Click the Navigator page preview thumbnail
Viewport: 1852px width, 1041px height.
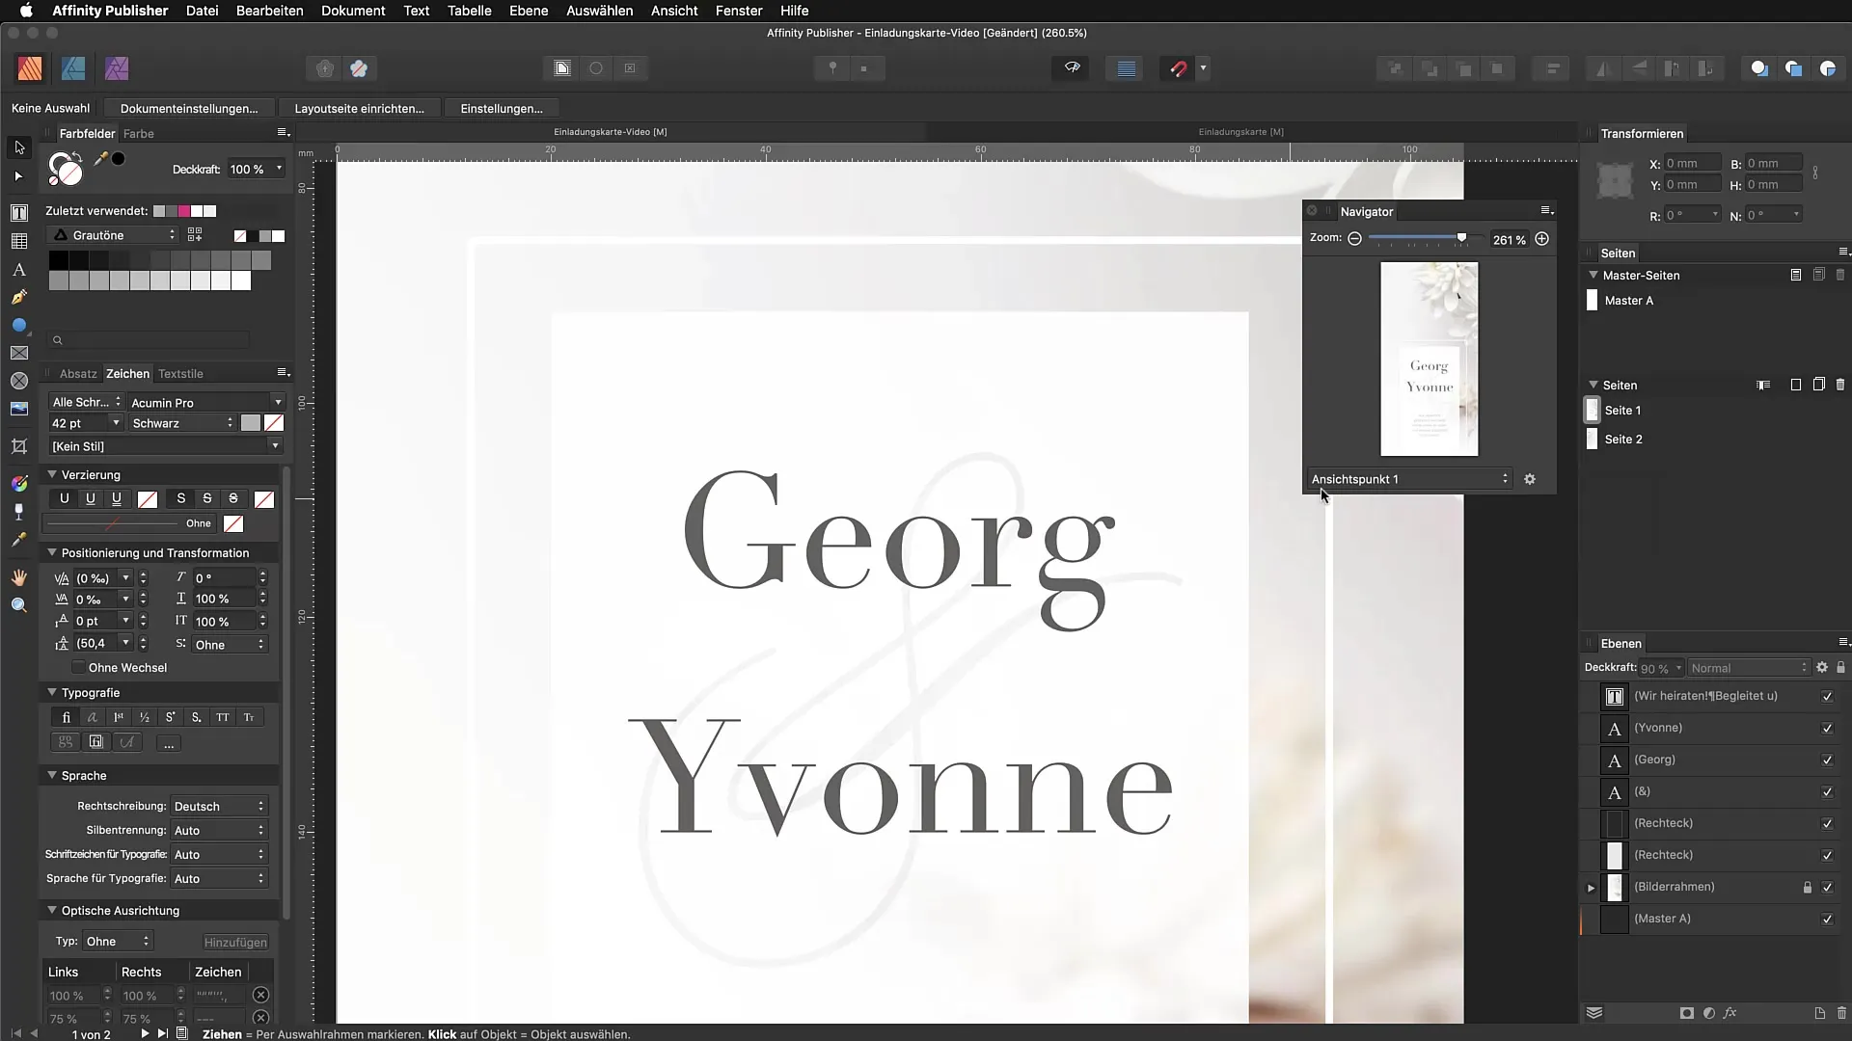[x=1429, y=360]
